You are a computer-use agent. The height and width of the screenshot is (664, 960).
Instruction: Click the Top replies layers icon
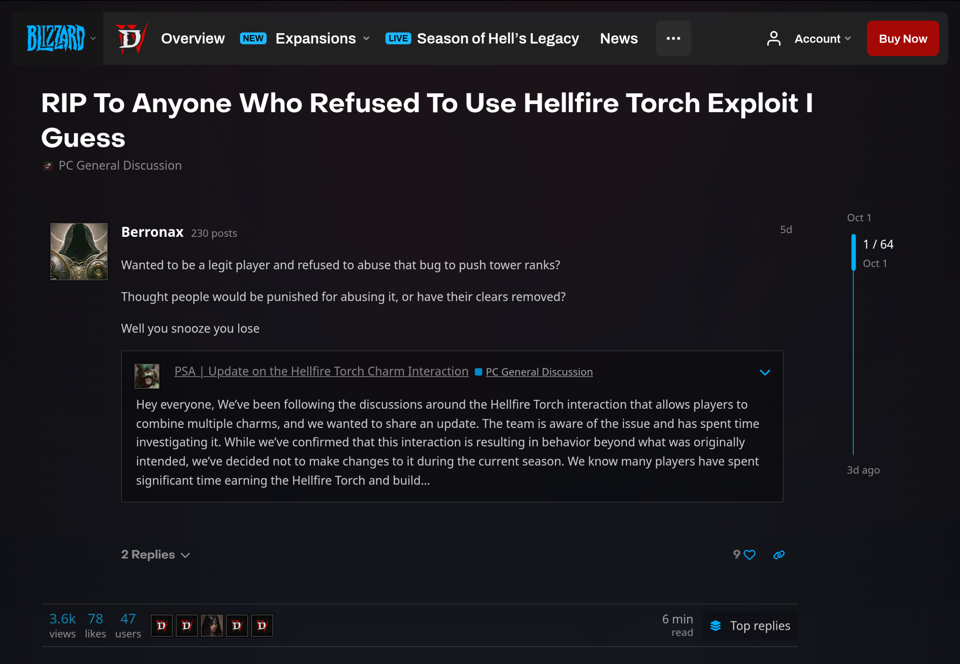pyautogui.click(x=715, y=625)
